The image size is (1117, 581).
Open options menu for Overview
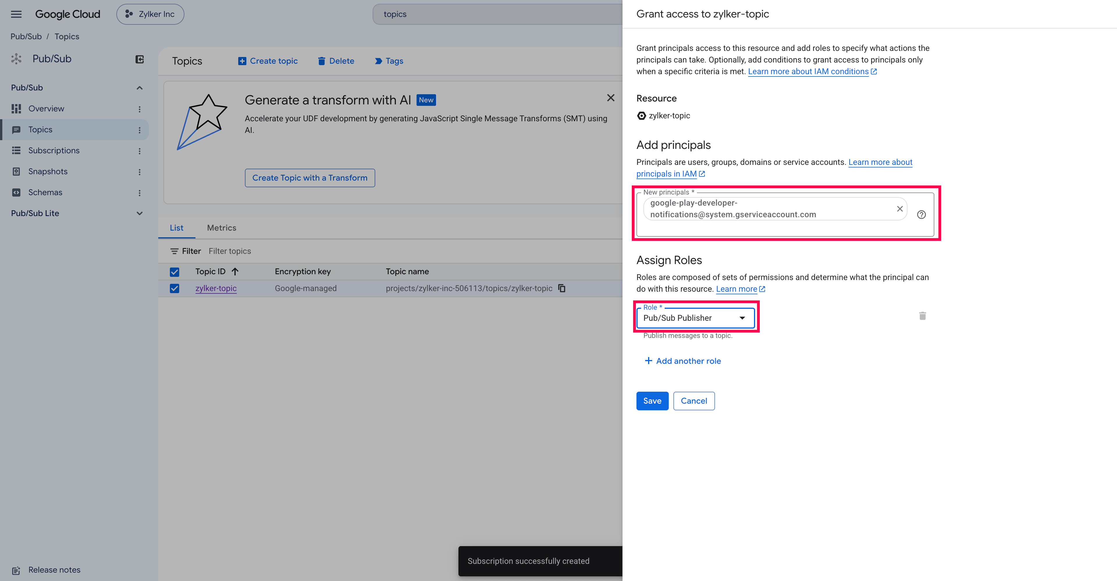coord(140,109)
